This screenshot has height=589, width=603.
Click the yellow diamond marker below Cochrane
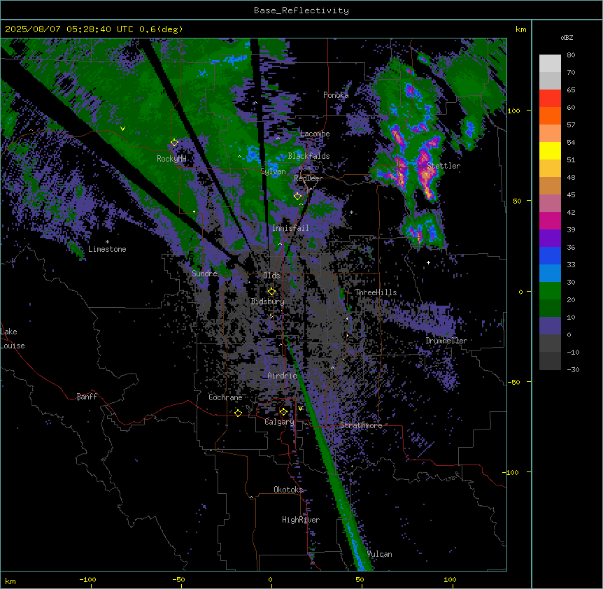tap(238, 413)
